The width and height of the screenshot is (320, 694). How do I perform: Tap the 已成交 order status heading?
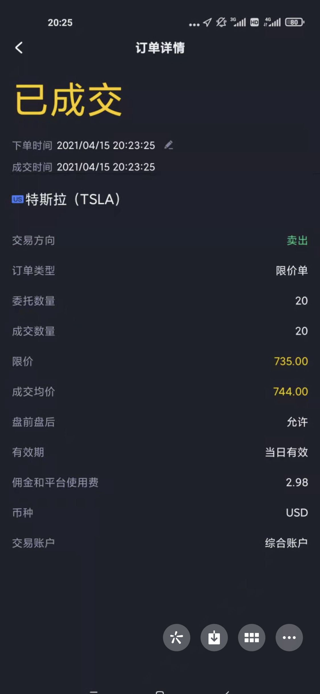[x=69, y=99]
